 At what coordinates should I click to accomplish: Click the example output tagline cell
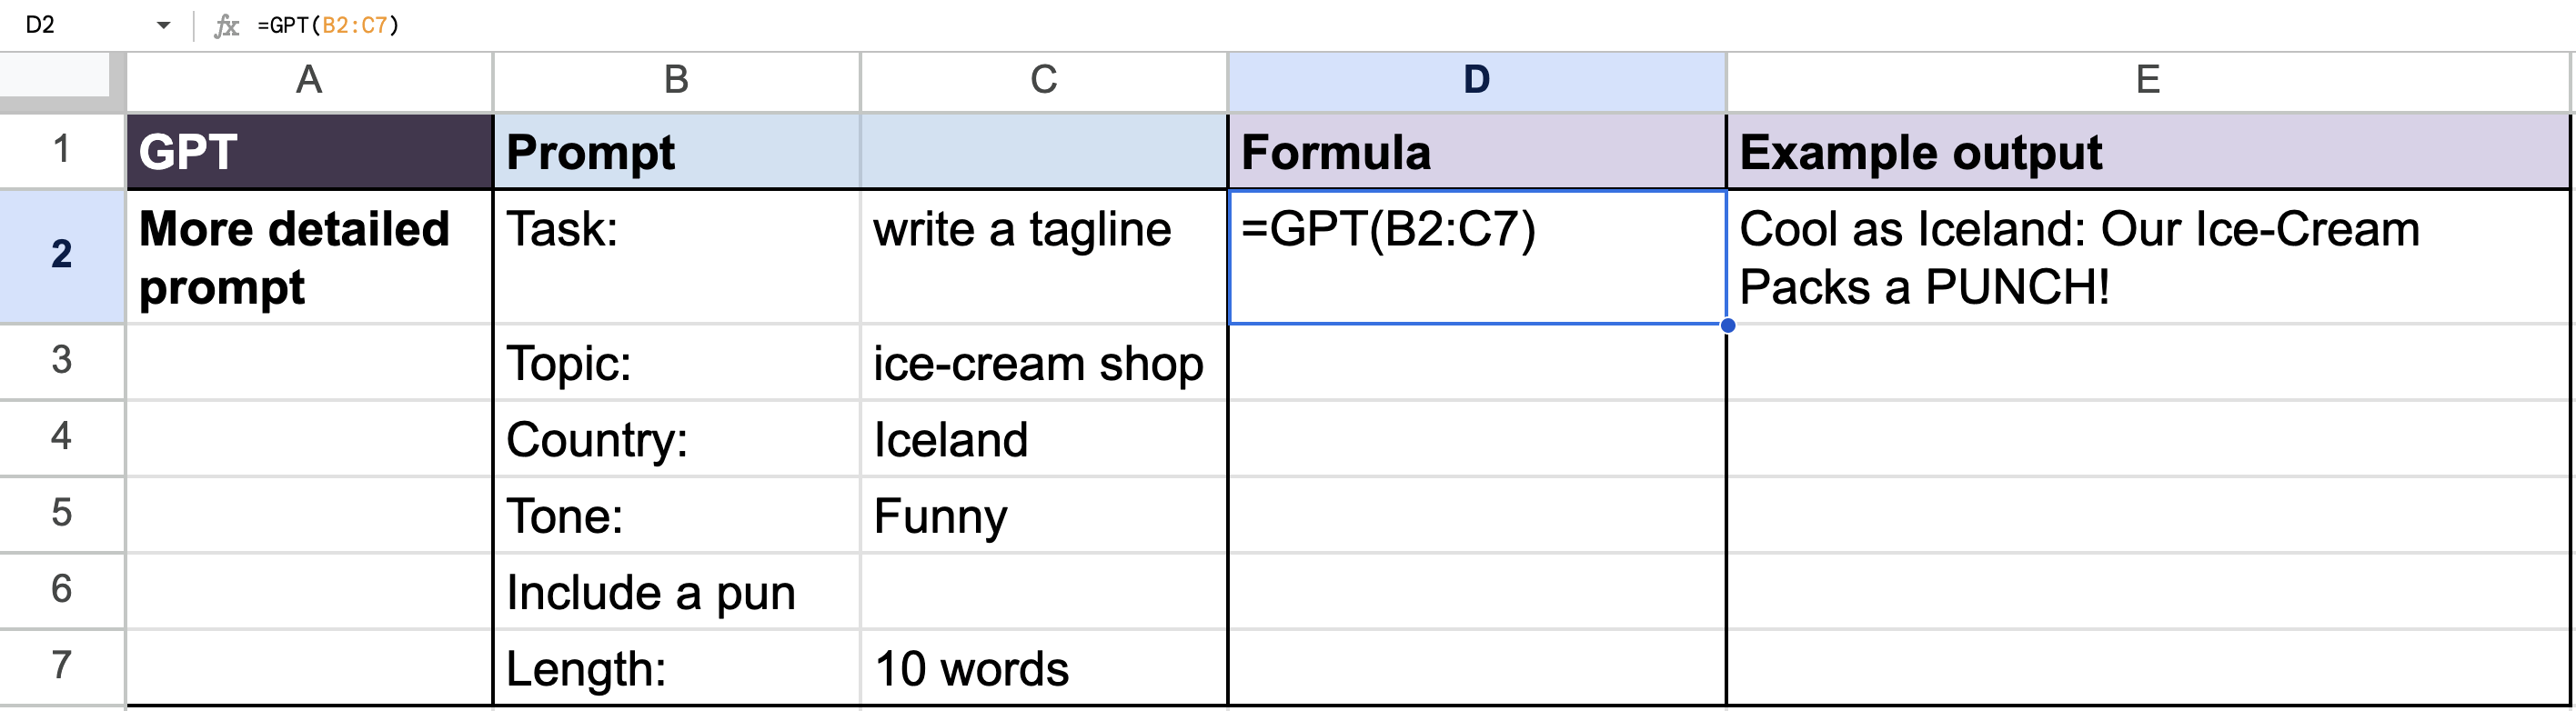pyautogui.click(x=2146, y=257)
